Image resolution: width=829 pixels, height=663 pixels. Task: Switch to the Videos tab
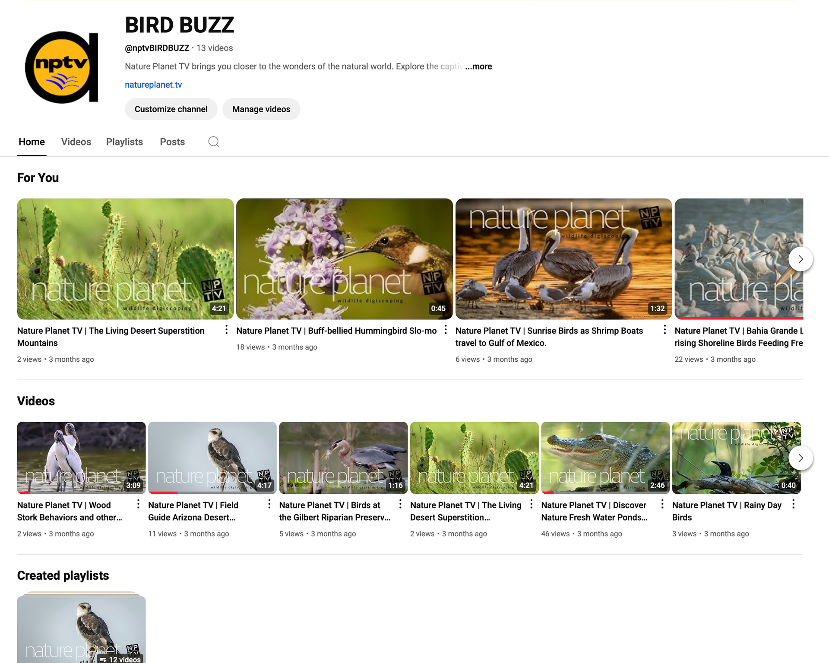[x=76, y=142]
